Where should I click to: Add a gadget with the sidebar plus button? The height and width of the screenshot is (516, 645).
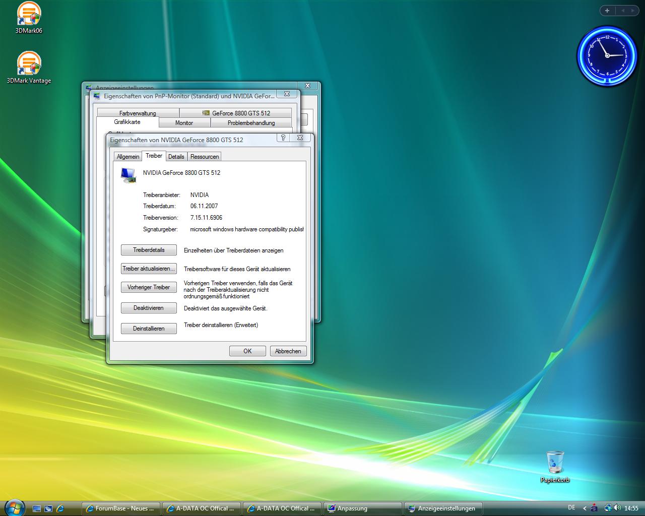(607, 11)
